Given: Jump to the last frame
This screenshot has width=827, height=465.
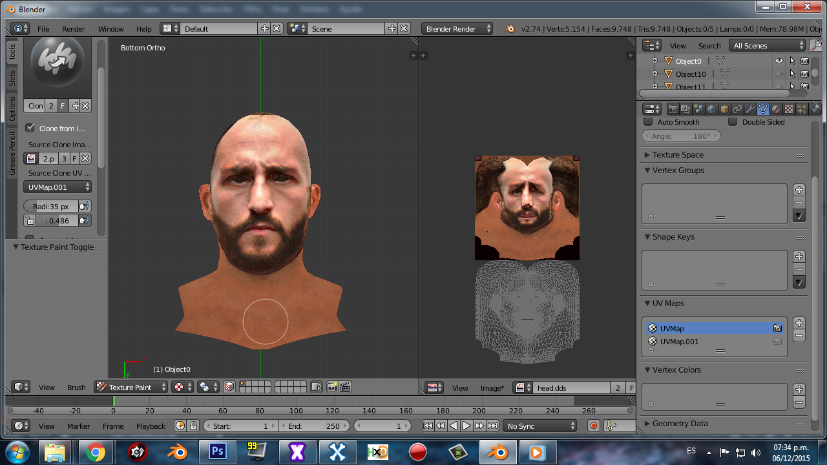Looking at the screenshot, I should point(492,426).
